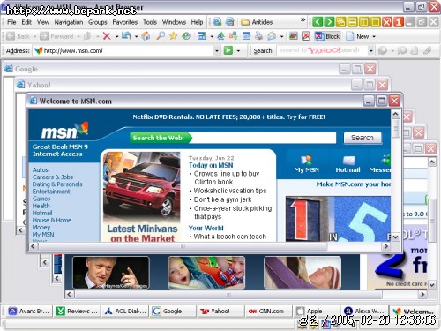Open the File menu

11,22
